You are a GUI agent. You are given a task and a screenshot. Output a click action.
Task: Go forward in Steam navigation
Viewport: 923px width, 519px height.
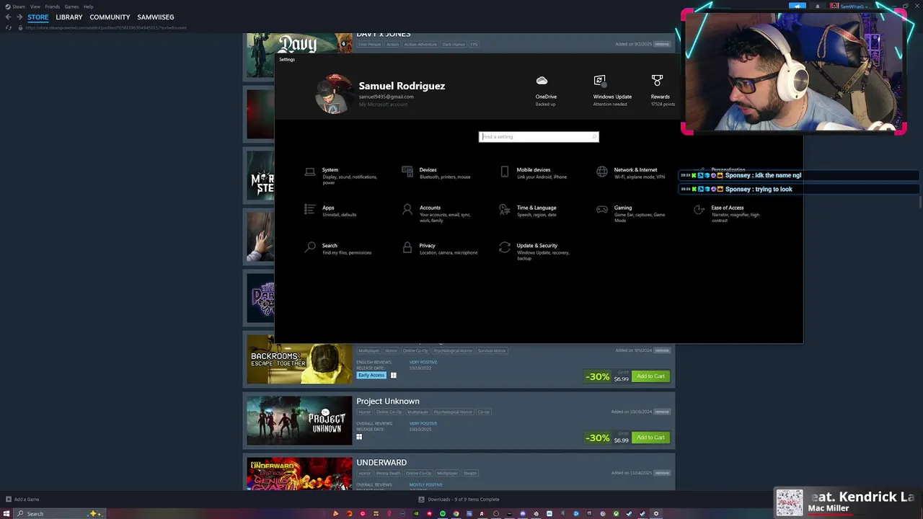pos(19,17)
